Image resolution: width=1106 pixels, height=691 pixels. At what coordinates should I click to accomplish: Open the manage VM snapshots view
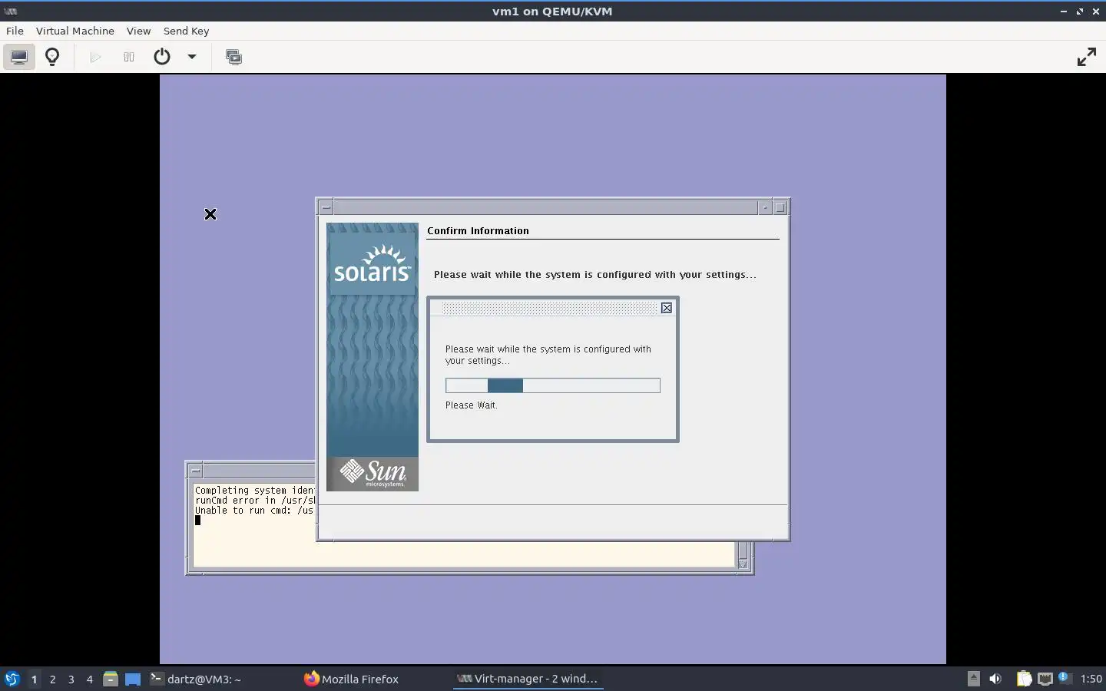tap(233, 57)
